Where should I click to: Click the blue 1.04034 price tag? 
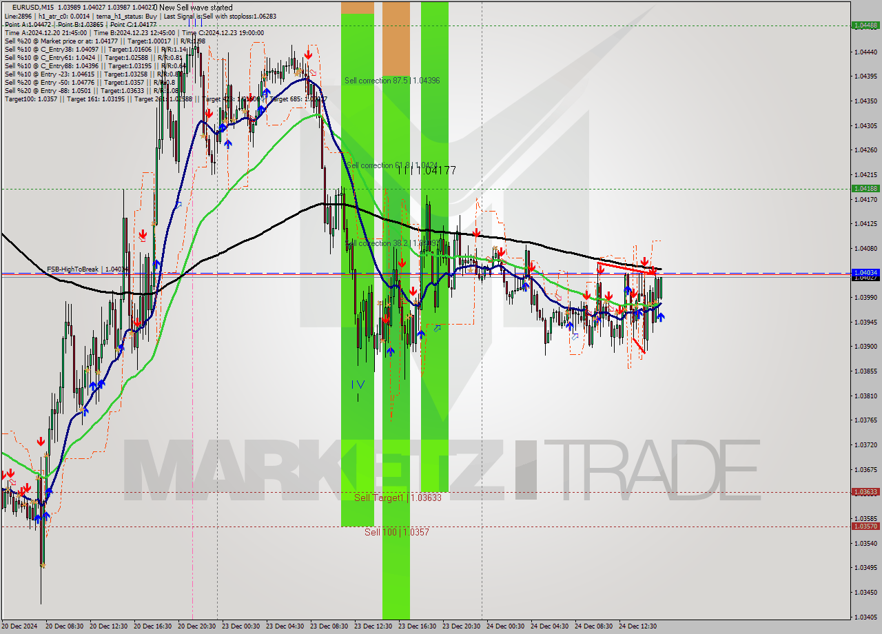tap(865, 273)
